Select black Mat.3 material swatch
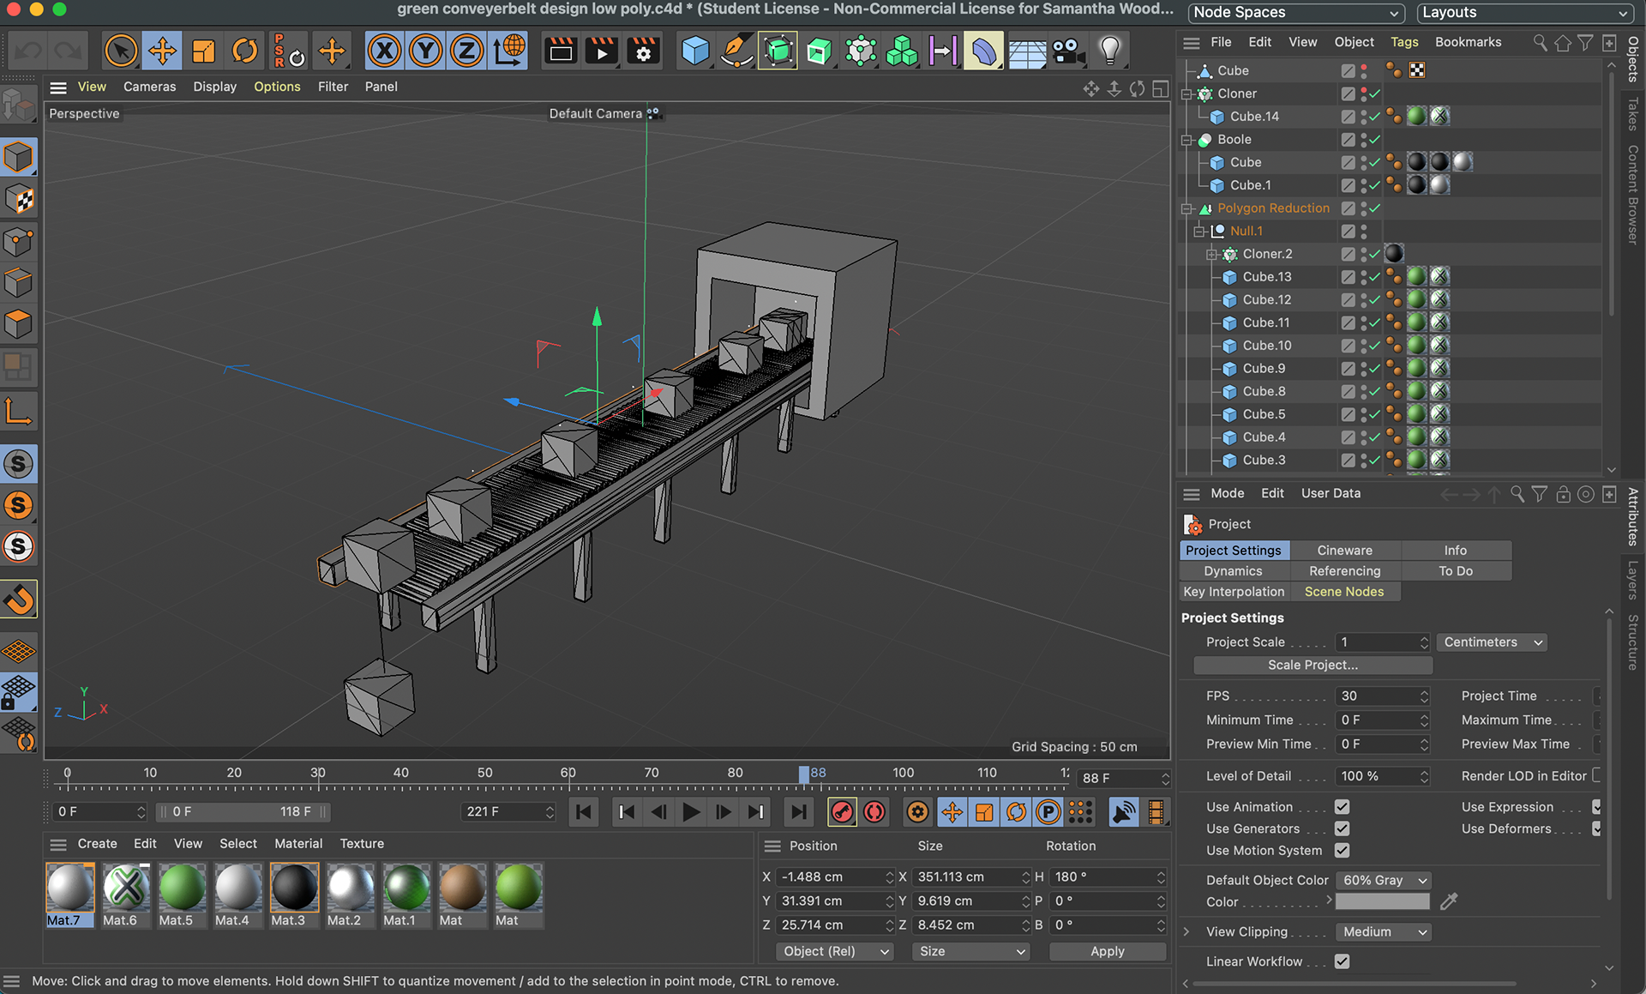Image resolution: width=1646 pixels, height=994 pixels. coord(293,889)
